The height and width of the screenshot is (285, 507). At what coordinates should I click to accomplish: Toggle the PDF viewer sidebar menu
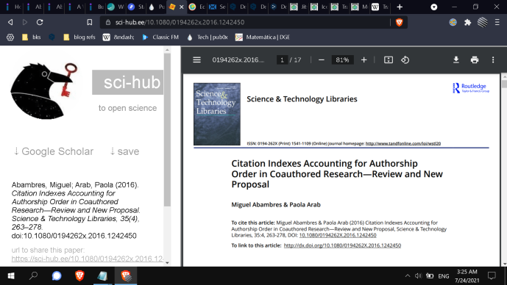coord(197,60)
